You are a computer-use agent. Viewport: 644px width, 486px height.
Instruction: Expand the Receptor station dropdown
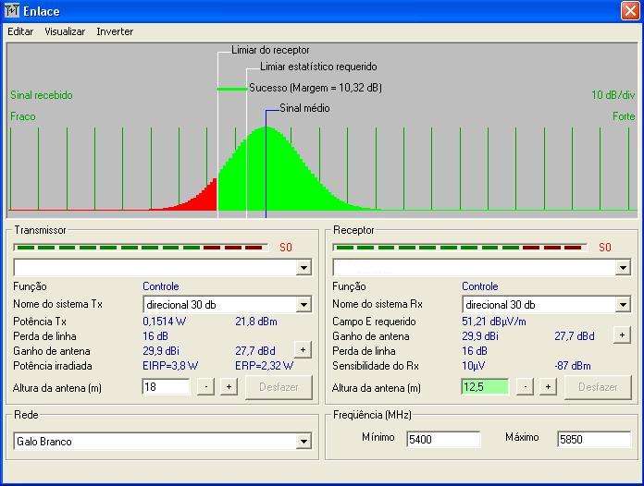click(623, 268)
